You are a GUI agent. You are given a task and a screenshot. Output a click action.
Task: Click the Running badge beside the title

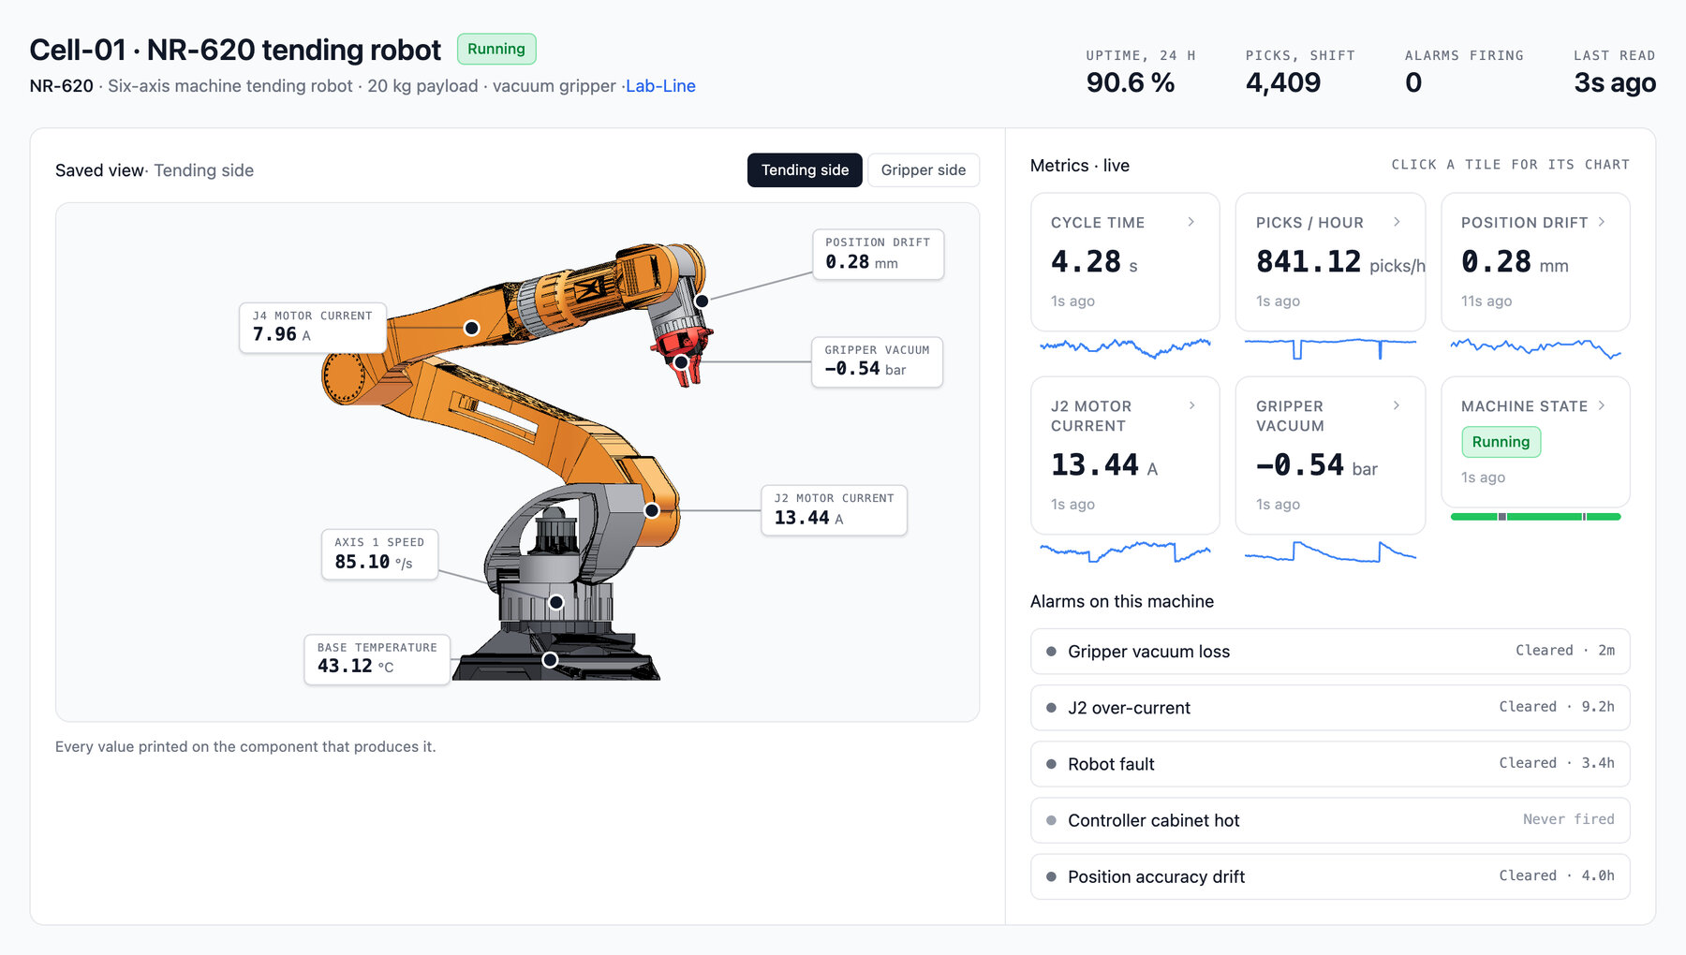tap(496, 49)
